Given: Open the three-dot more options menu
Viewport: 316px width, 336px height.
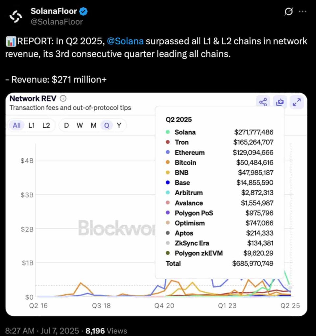Looking at the screenshot, I should [x=303, y=11].
